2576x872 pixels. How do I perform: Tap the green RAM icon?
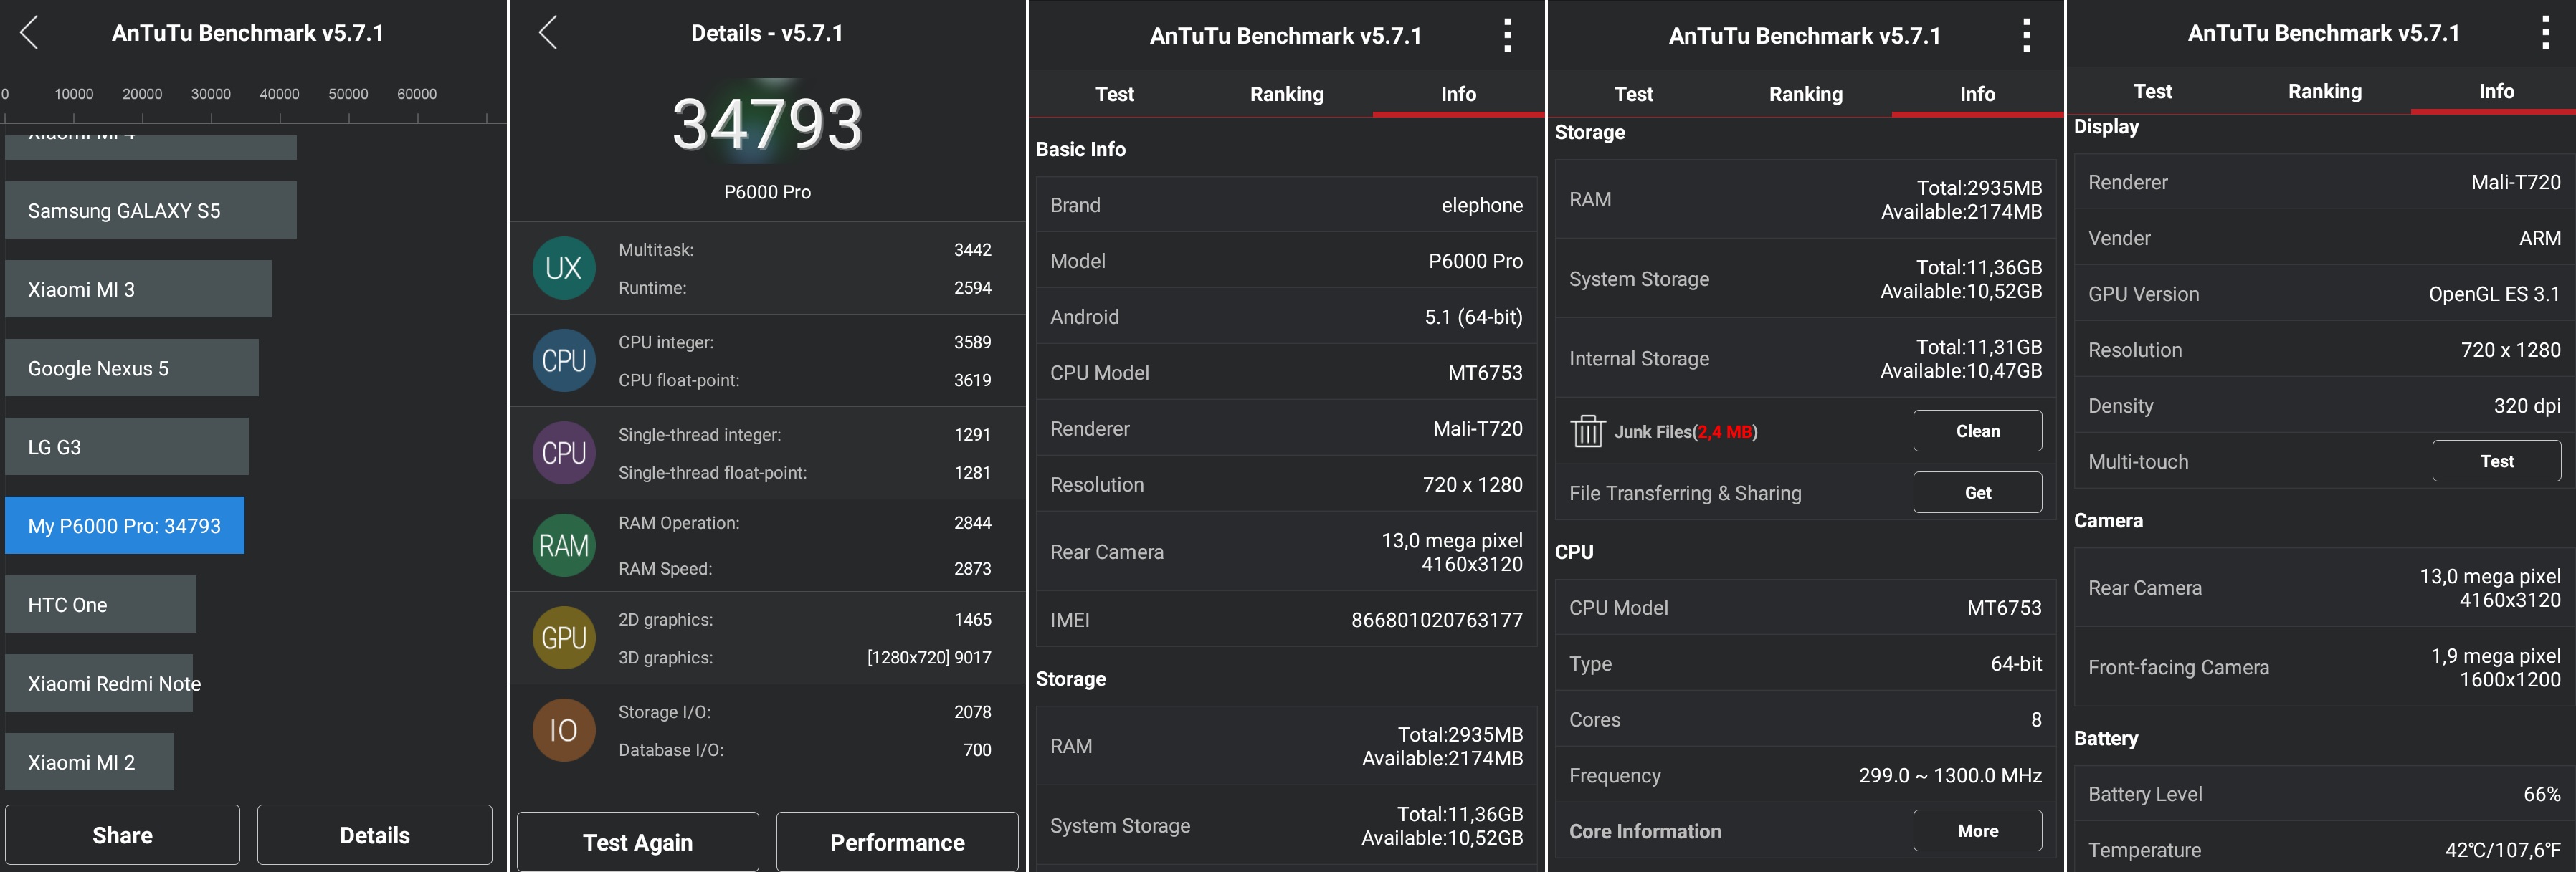564,545
